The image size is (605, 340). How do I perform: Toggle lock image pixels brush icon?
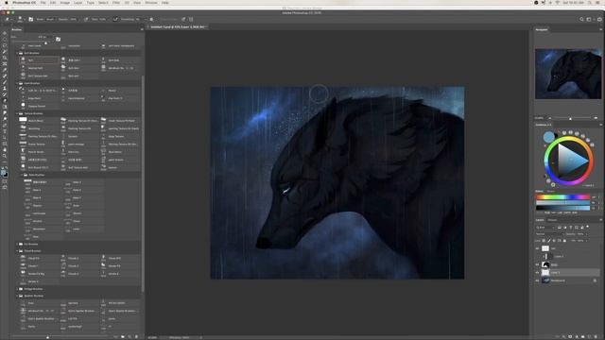549,241
